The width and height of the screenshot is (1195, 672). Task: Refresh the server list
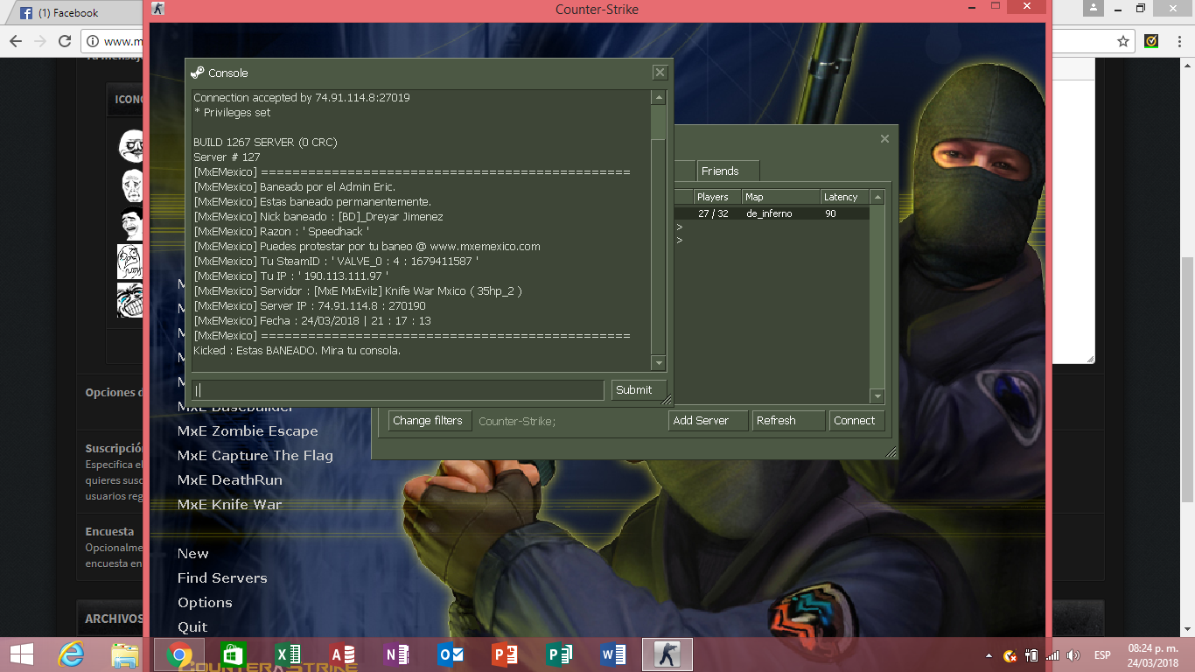788,421
